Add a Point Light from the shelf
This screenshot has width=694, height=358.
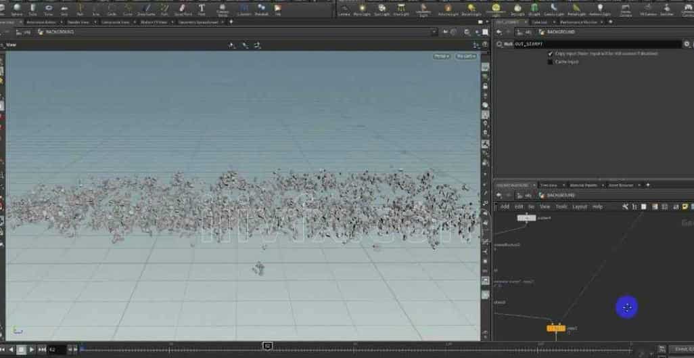click(x=363, y=9)
